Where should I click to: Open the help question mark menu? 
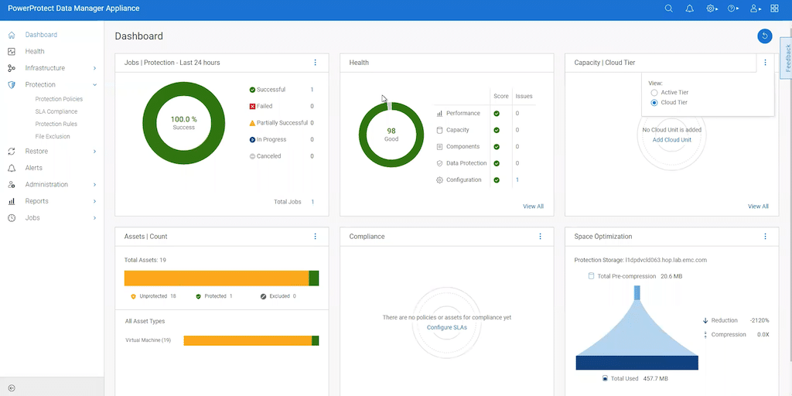[x=733, y=9]
